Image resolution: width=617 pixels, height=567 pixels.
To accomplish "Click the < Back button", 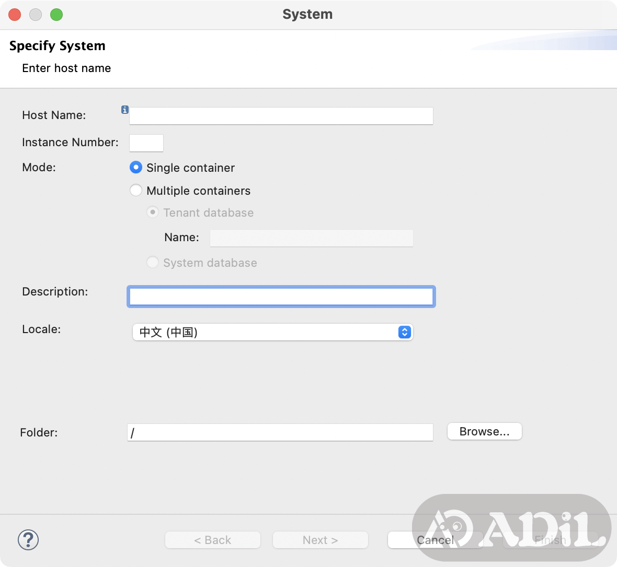I will 213,540.
